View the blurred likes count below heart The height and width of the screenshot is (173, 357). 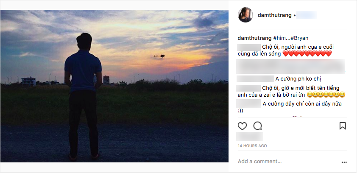click(250, 137)
